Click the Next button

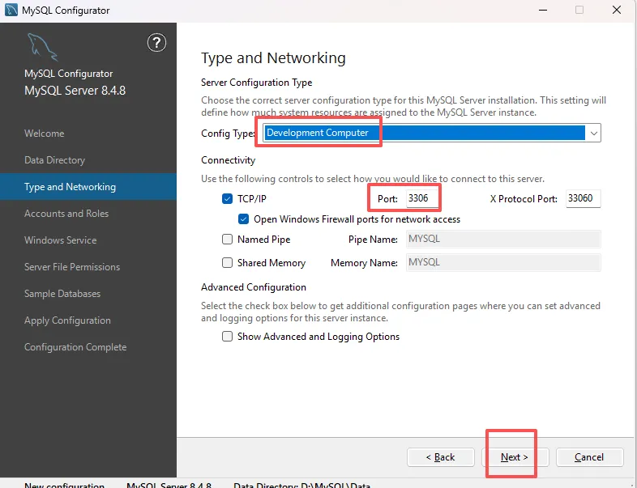[515, 457]
